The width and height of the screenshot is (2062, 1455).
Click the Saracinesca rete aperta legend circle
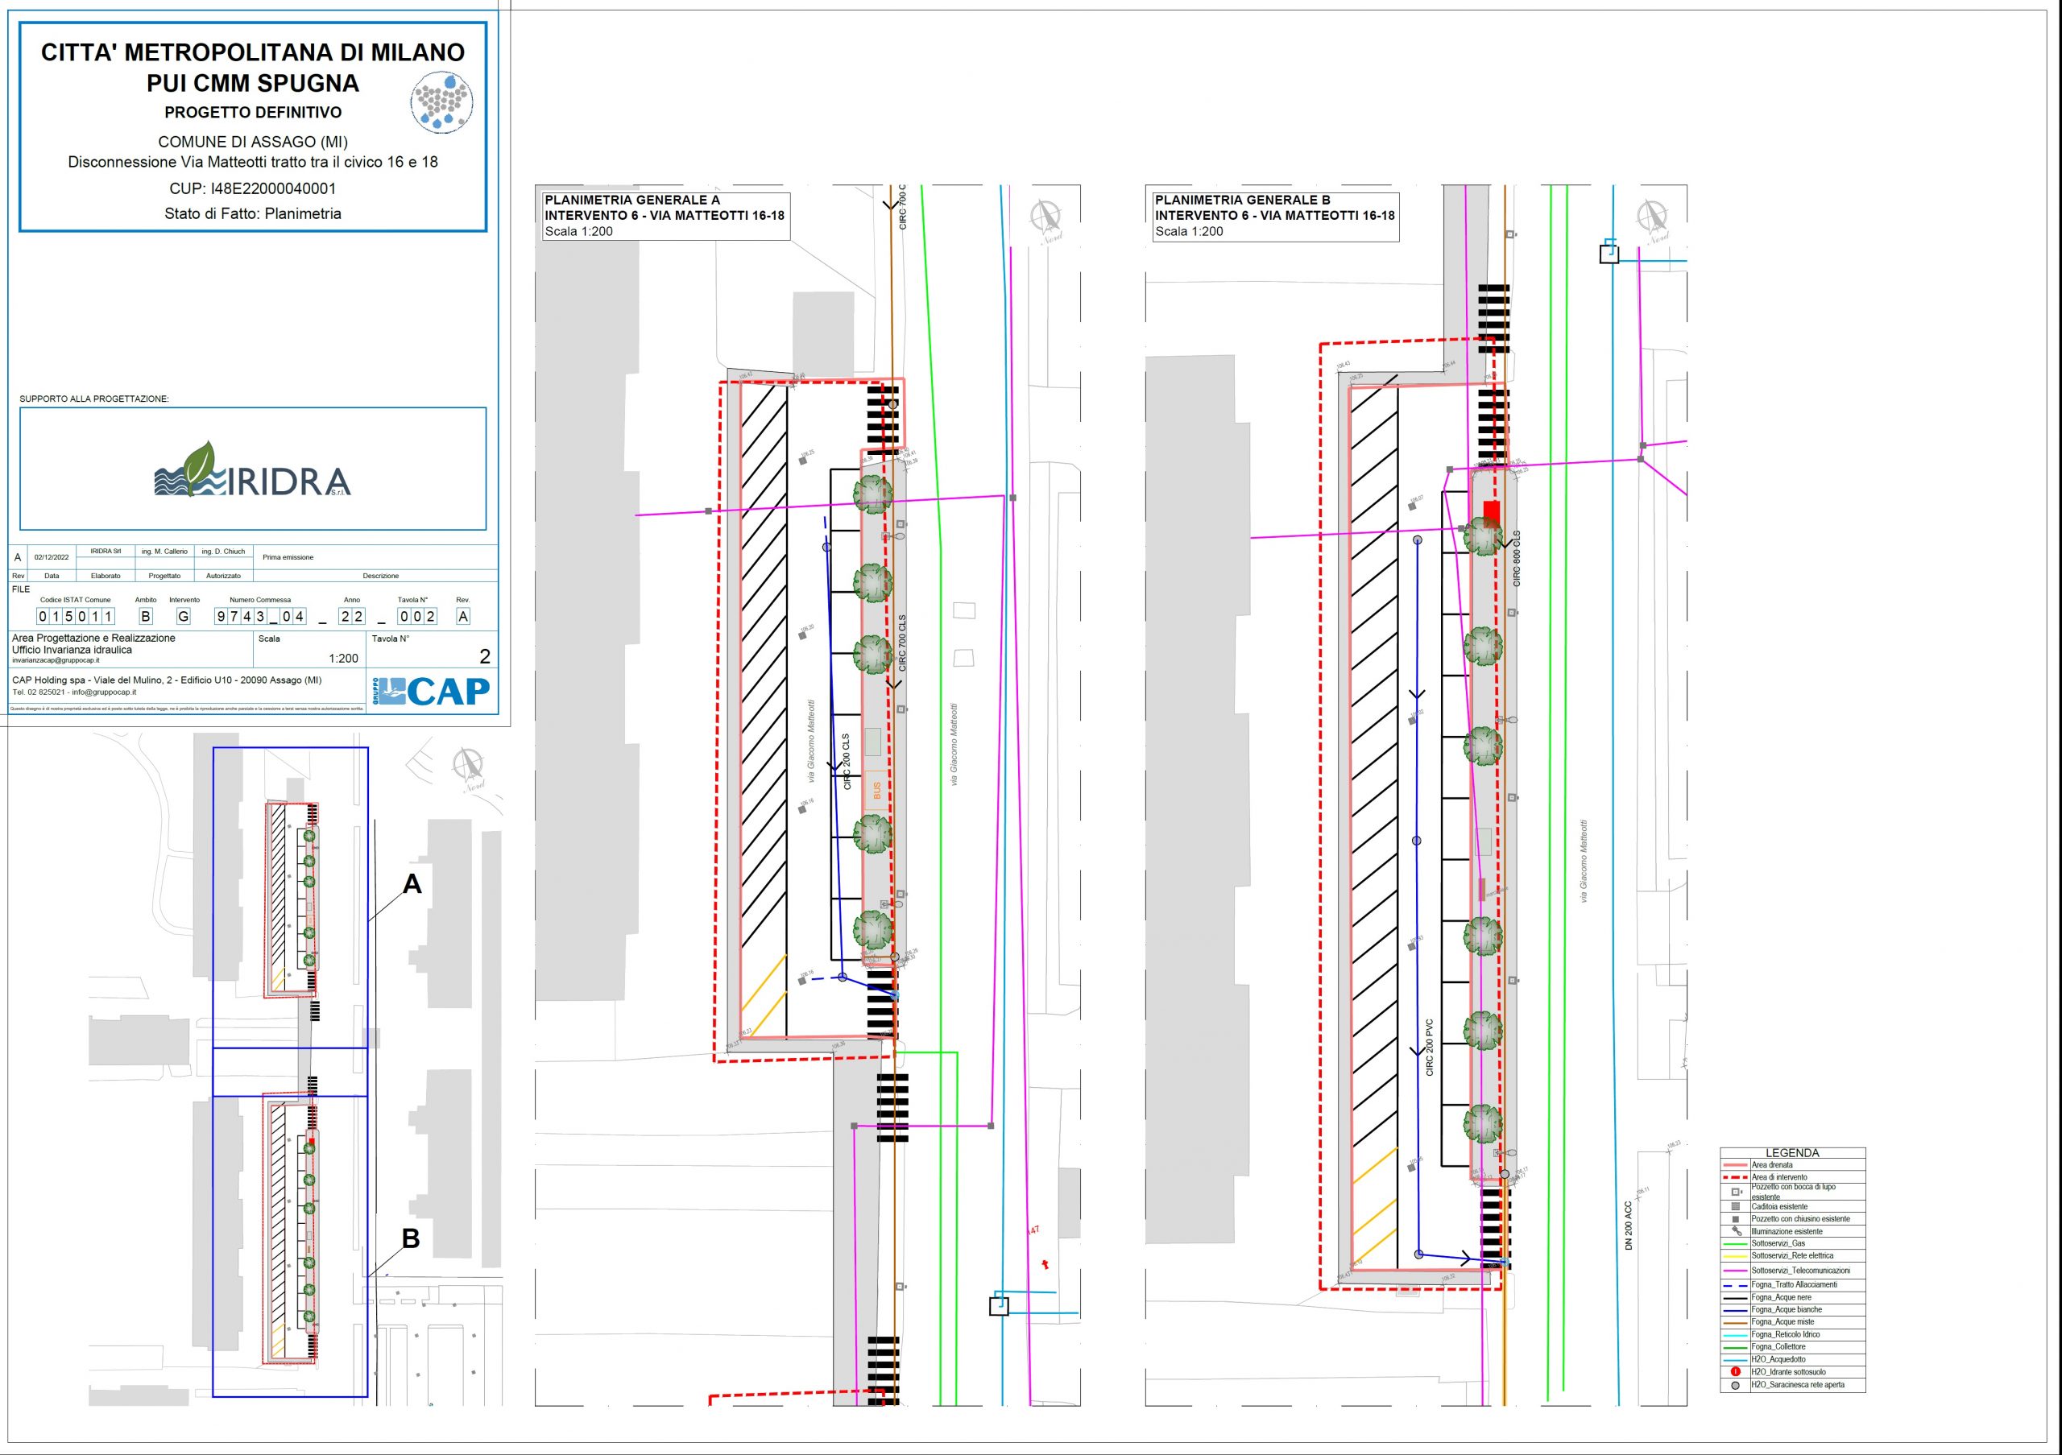coord(1735,1385)
